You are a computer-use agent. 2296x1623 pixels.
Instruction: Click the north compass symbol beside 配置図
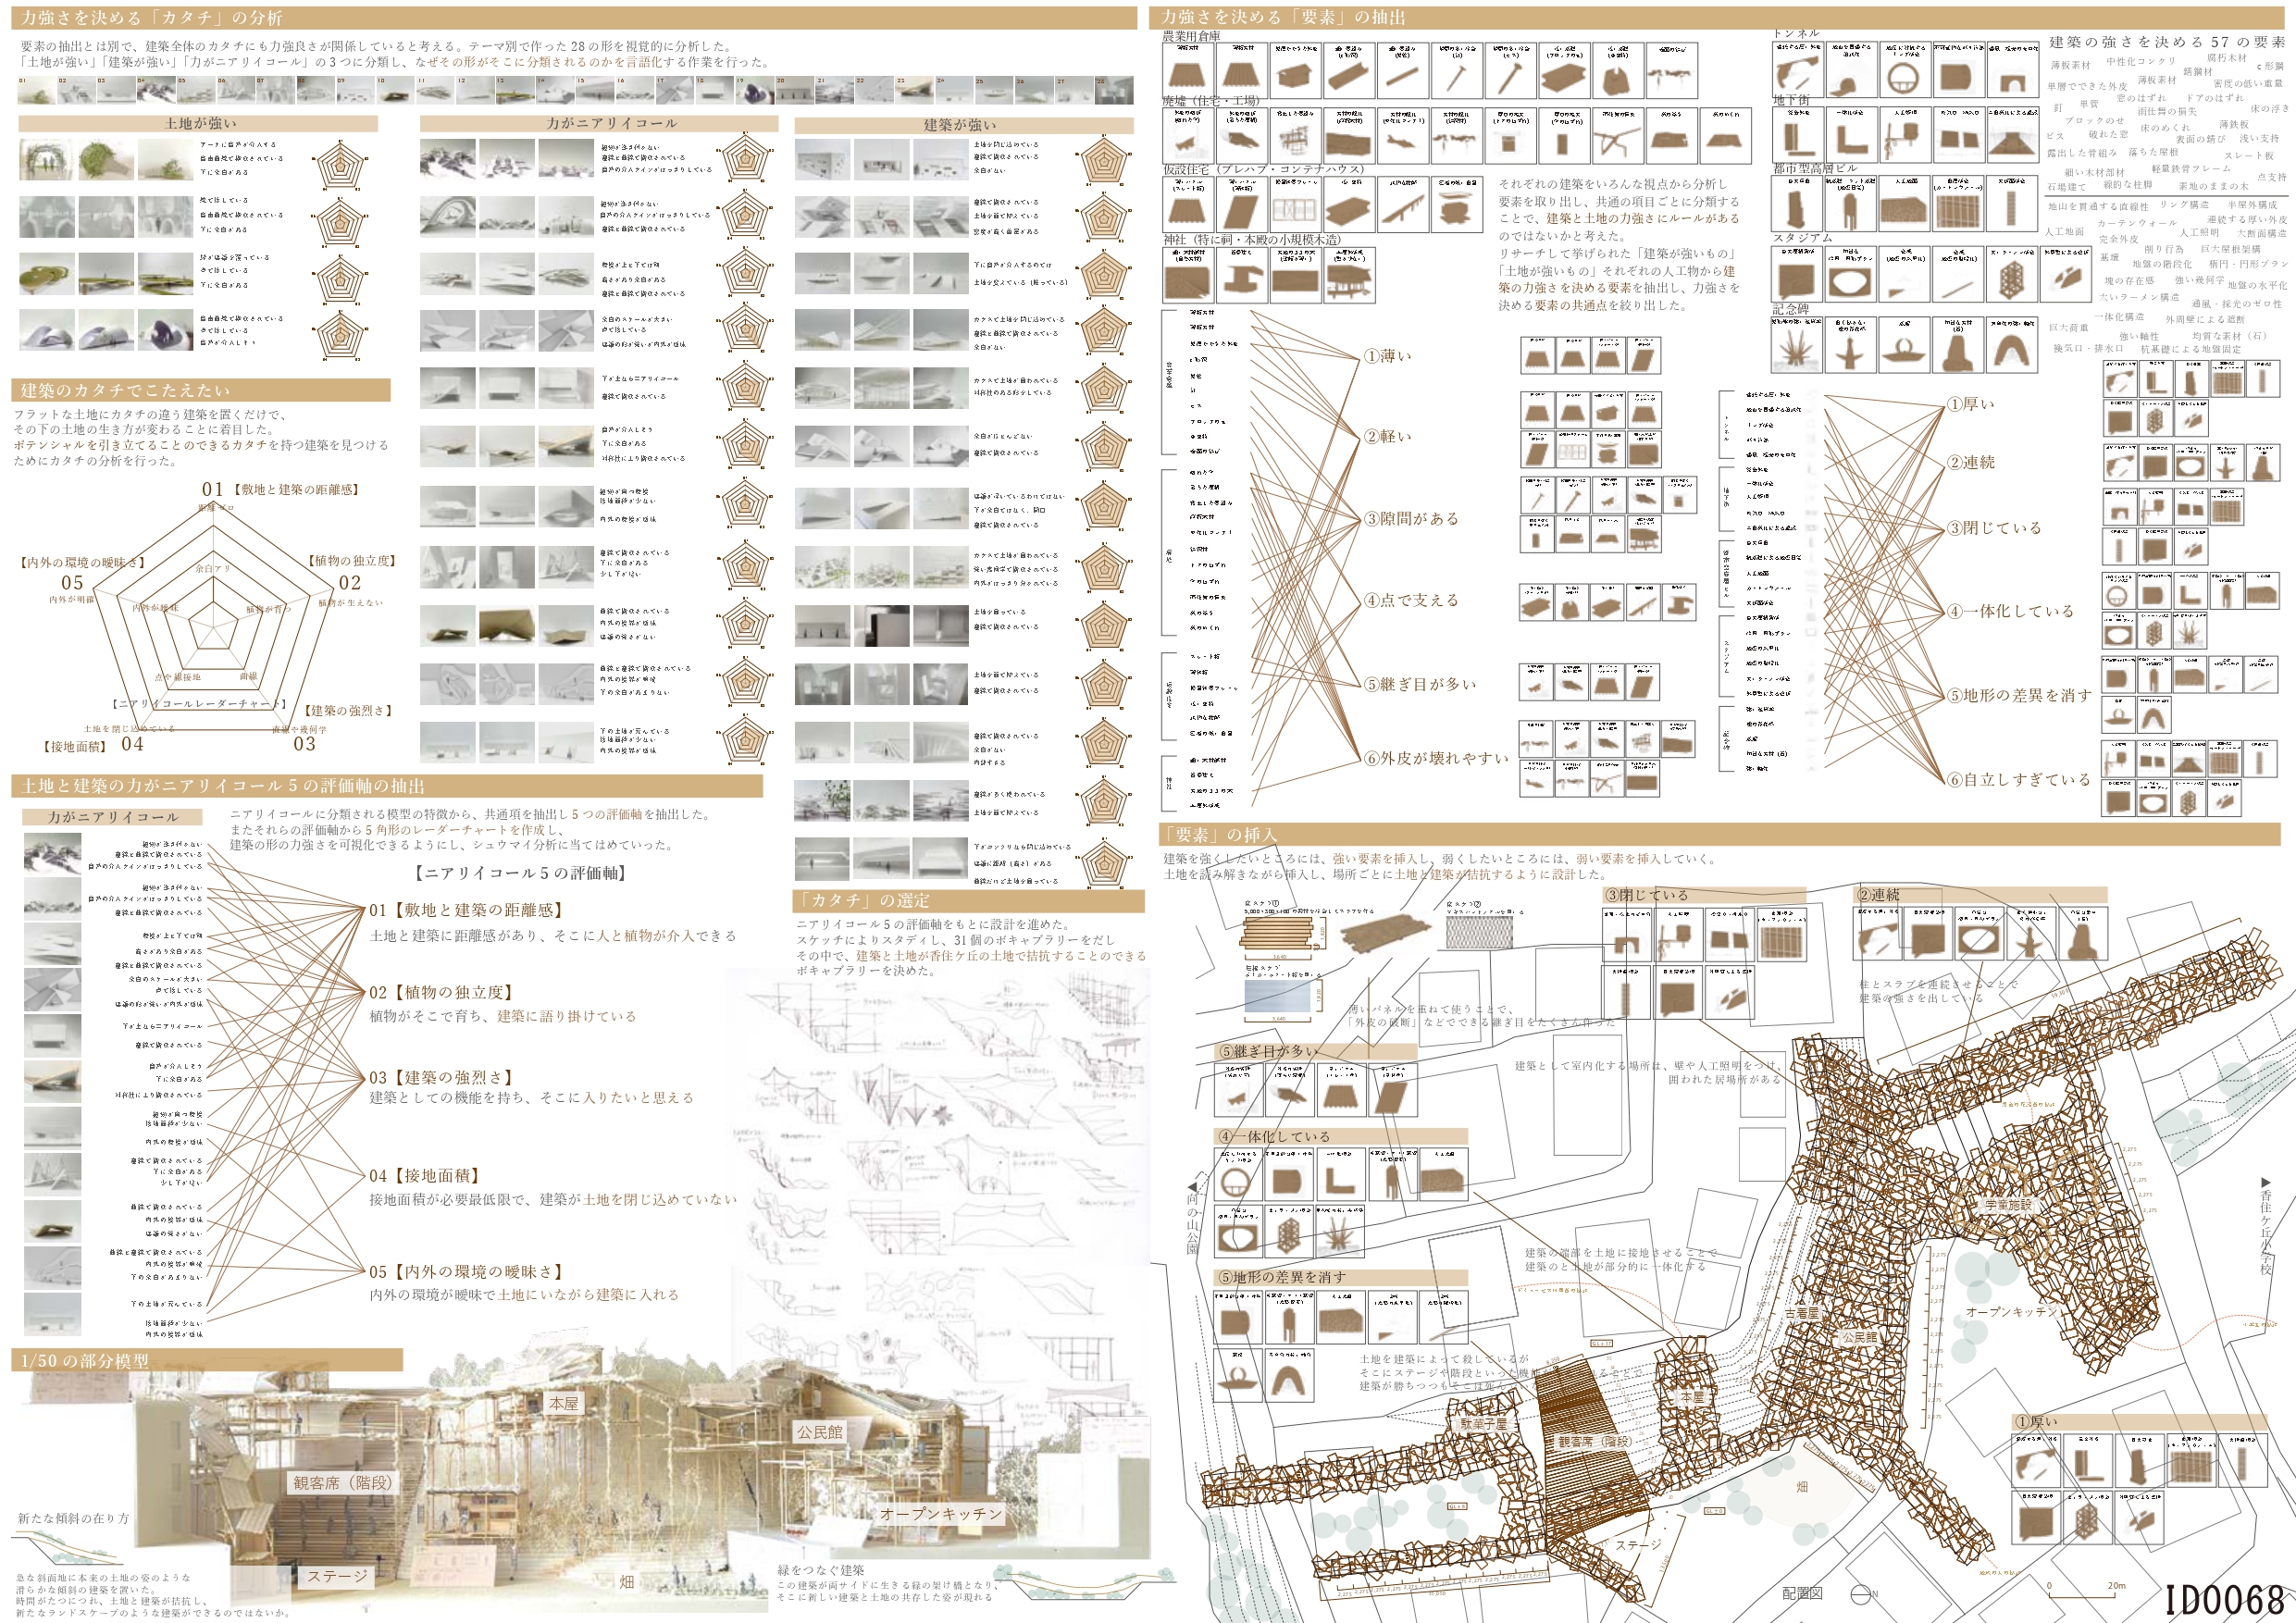[1859, 1594]
